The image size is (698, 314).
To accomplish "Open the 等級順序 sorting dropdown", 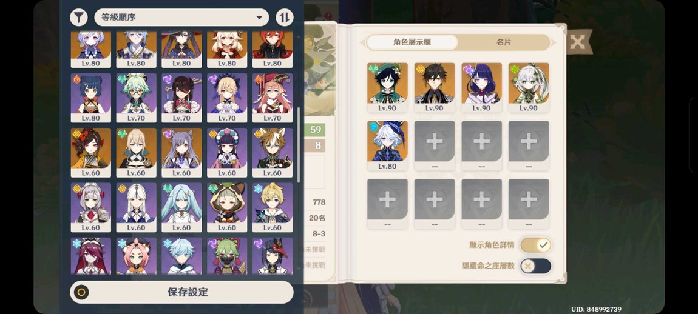I will [181, 18].
